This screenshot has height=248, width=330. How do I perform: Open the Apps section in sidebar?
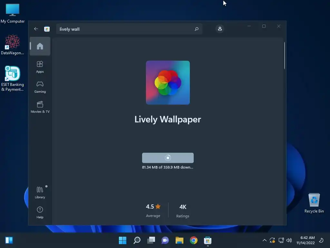[x=40, y=67]
